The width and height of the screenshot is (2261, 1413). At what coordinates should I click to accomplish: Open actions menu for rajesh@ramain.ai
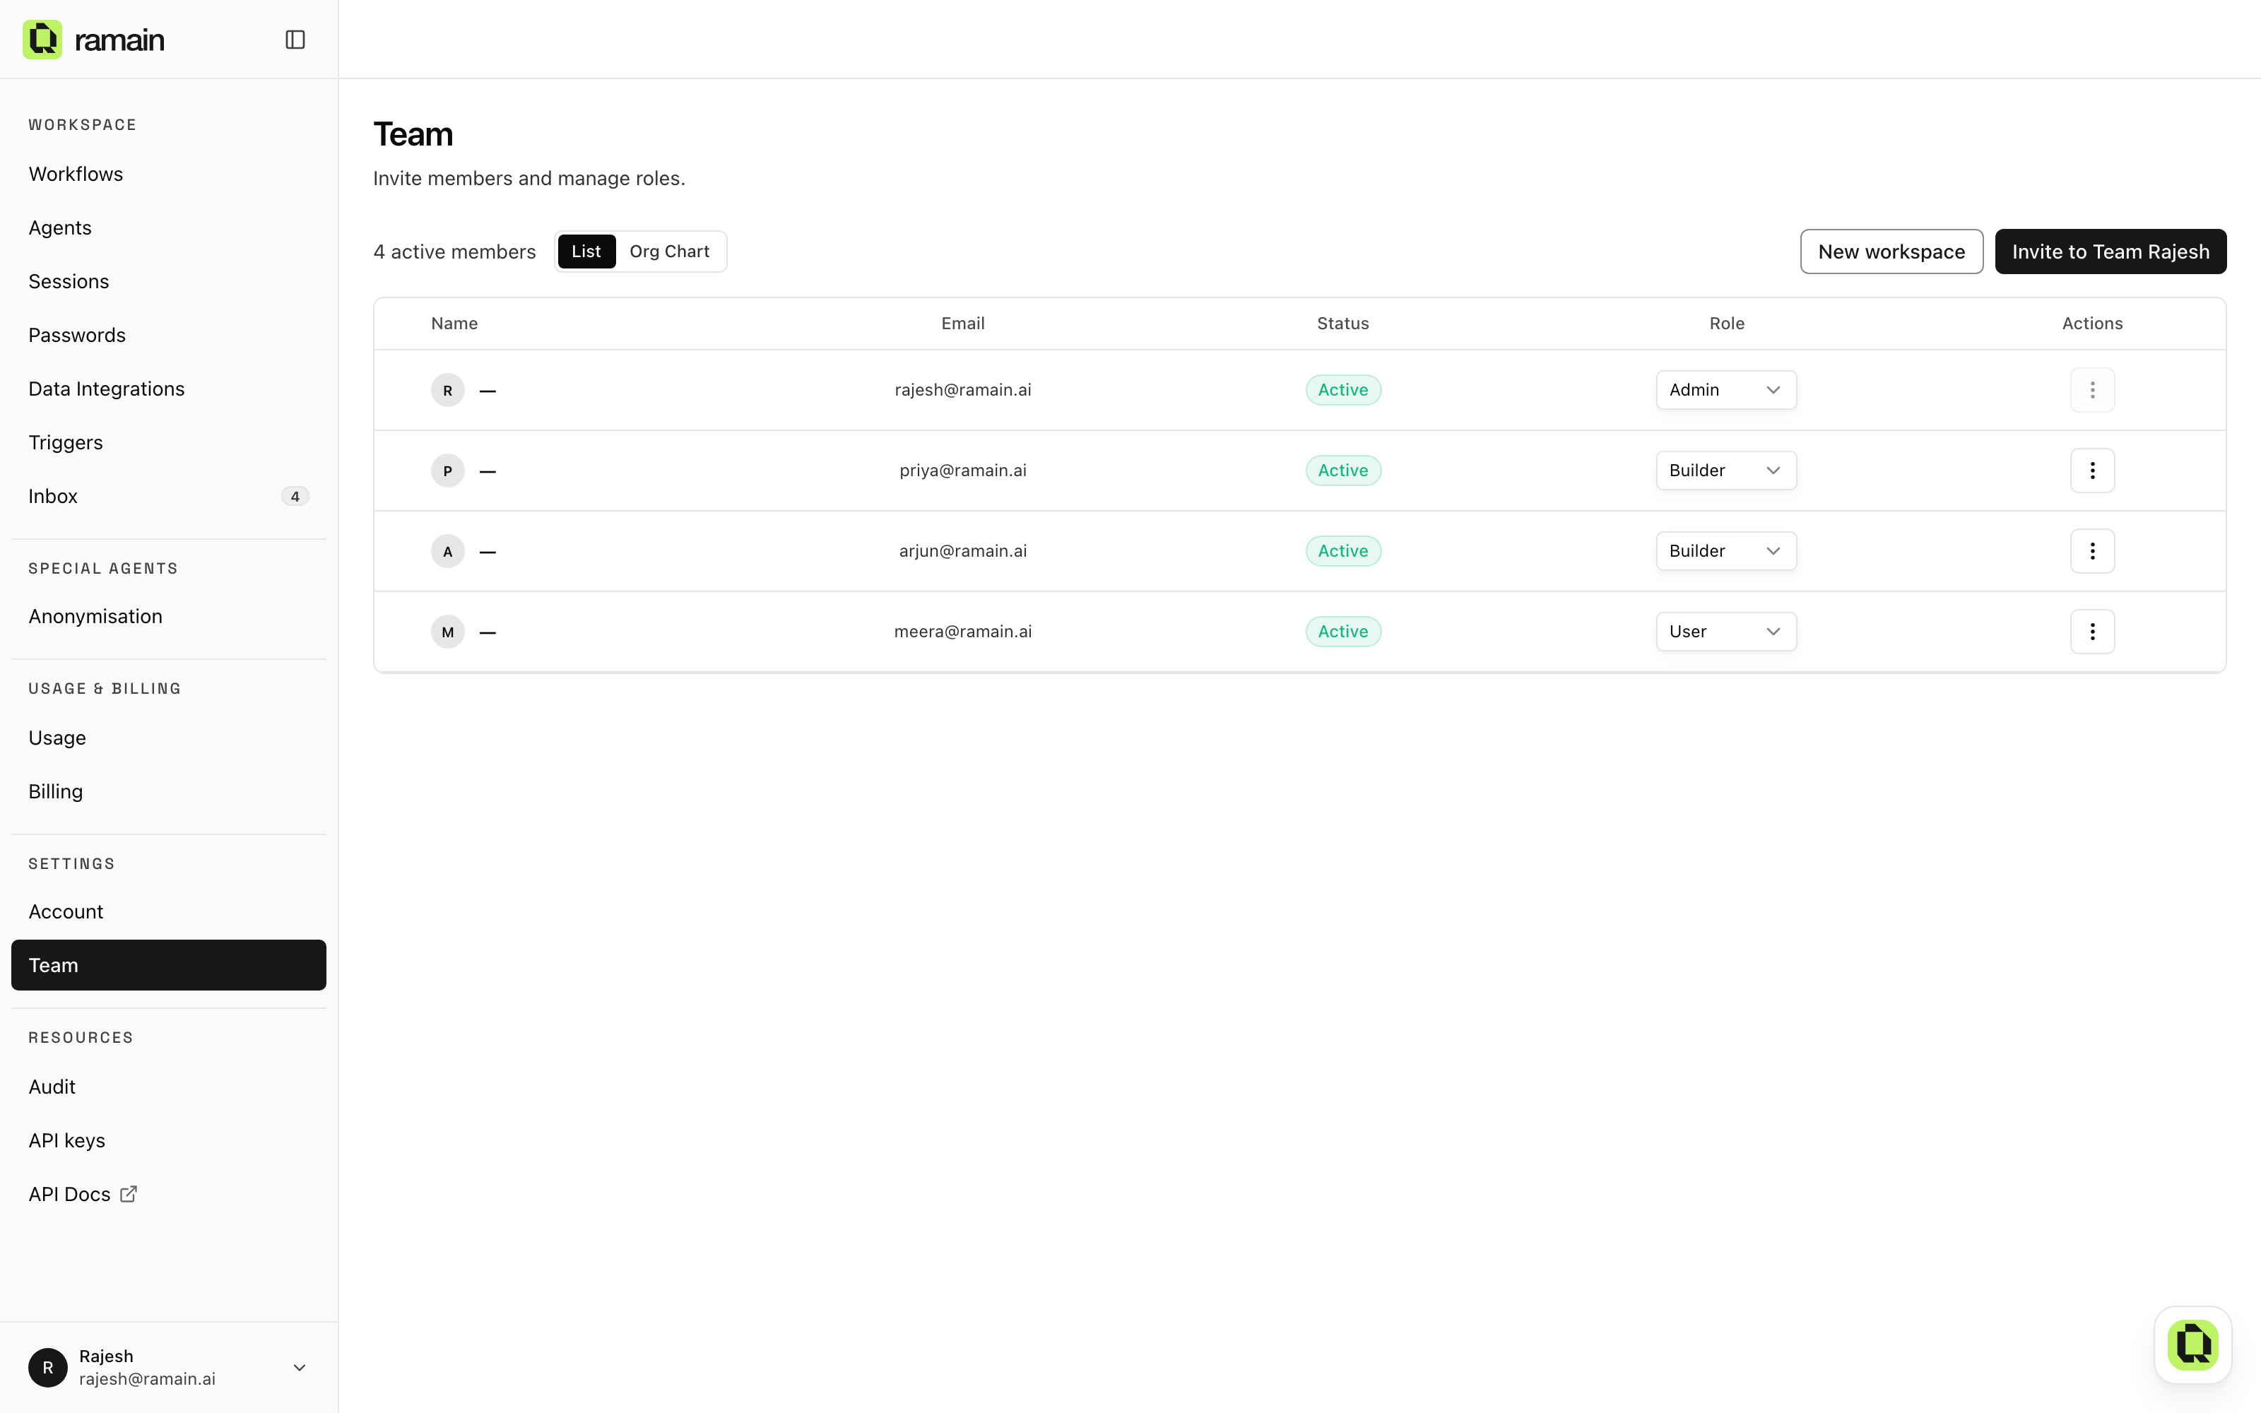coord(2092,390)
